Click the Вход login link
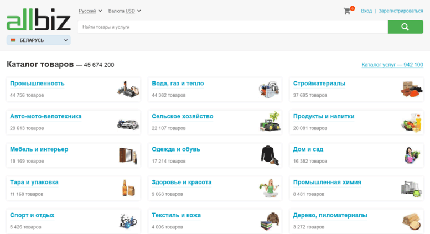 pyautogui.click(x=366, y=11)
